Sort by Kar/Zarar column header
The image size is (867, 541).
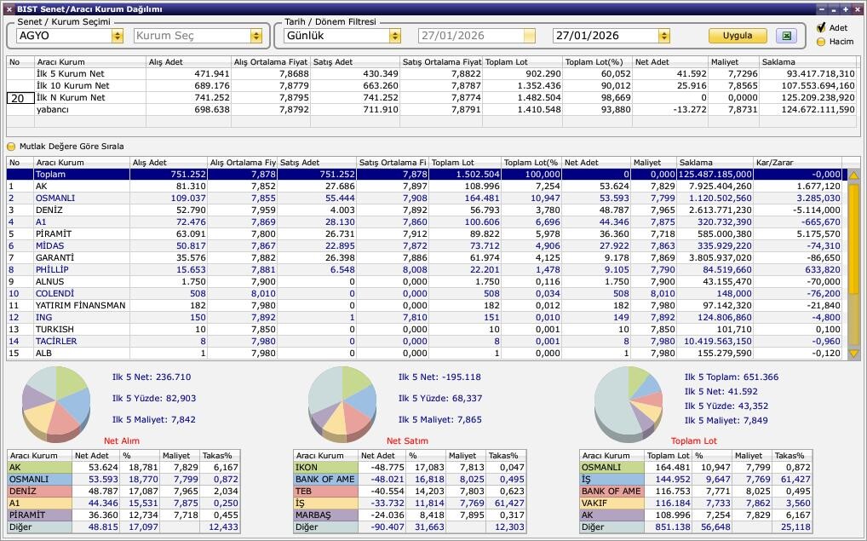796,163
